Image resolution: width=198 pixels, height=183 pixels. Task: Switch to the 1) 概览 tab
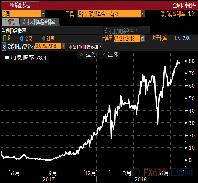coord(10,22)
